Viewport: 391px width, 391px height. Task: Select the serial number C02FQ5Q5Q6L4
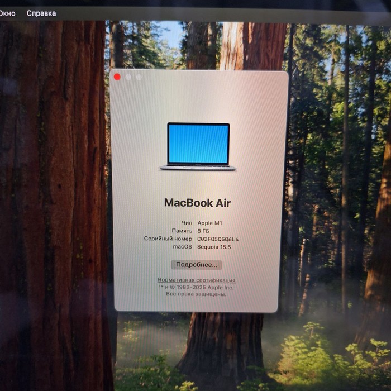[218, 239]
